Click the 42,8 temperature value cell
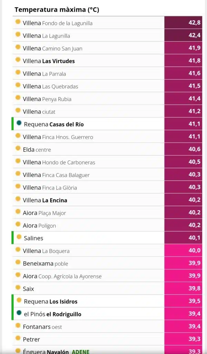Screen dimensions: 207x354 coord(183,22)
